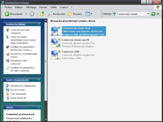Click the Modifier les paramètres de cette connexion icon
The image size is (163, 122).
(7, 68)
